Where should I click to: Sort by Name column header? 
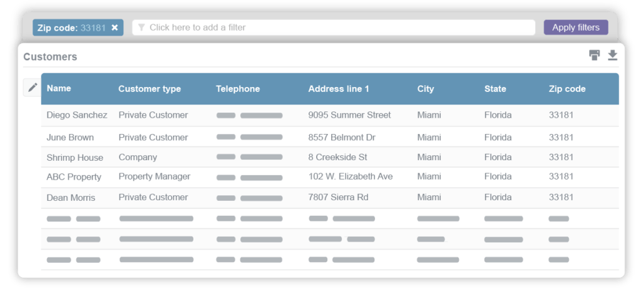[x=58, y=88]
